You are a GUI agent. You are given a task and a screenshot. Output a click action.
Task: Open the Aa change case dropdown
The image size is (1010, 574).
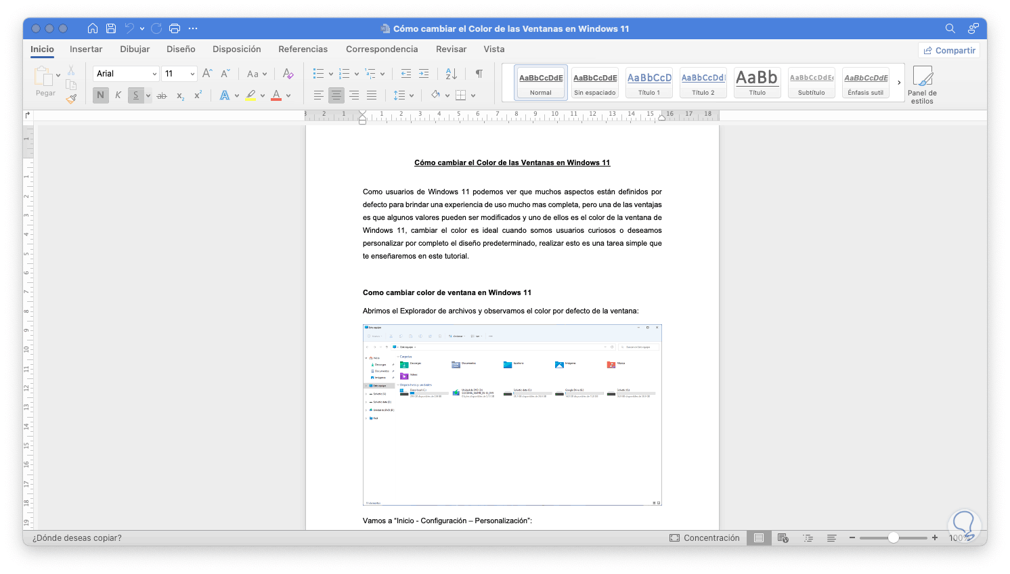pos(257,74)
